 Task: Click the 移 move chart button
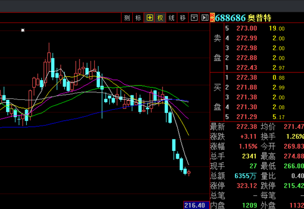(183, 18)
